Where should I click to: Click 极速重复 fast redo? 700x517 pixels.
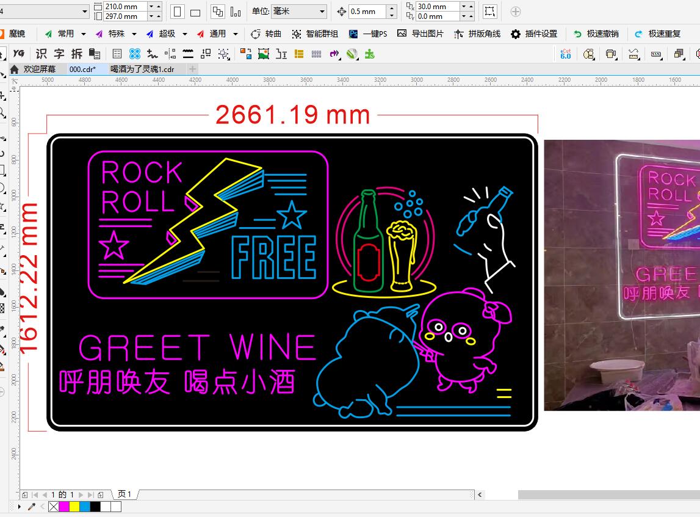click(x=658, y=34)
